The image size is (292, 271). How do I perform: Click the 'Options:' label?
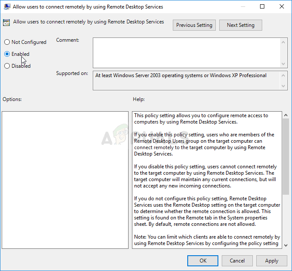coord(12,99)
